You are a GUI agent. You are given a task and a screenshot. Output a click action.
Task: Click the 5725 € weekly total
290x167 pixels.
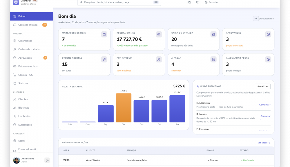179,86
